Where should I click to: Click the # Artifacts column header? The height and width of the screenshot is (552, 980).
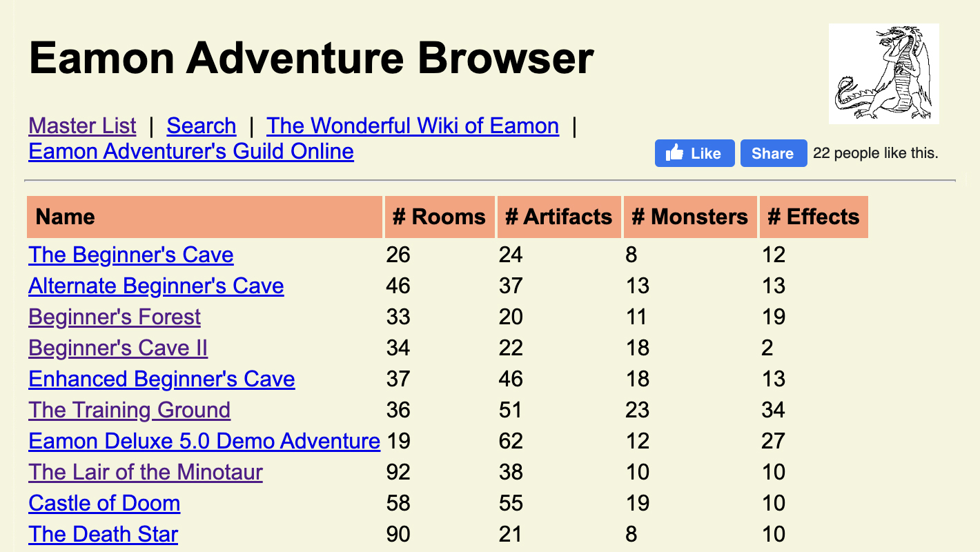tap(558, 217)
